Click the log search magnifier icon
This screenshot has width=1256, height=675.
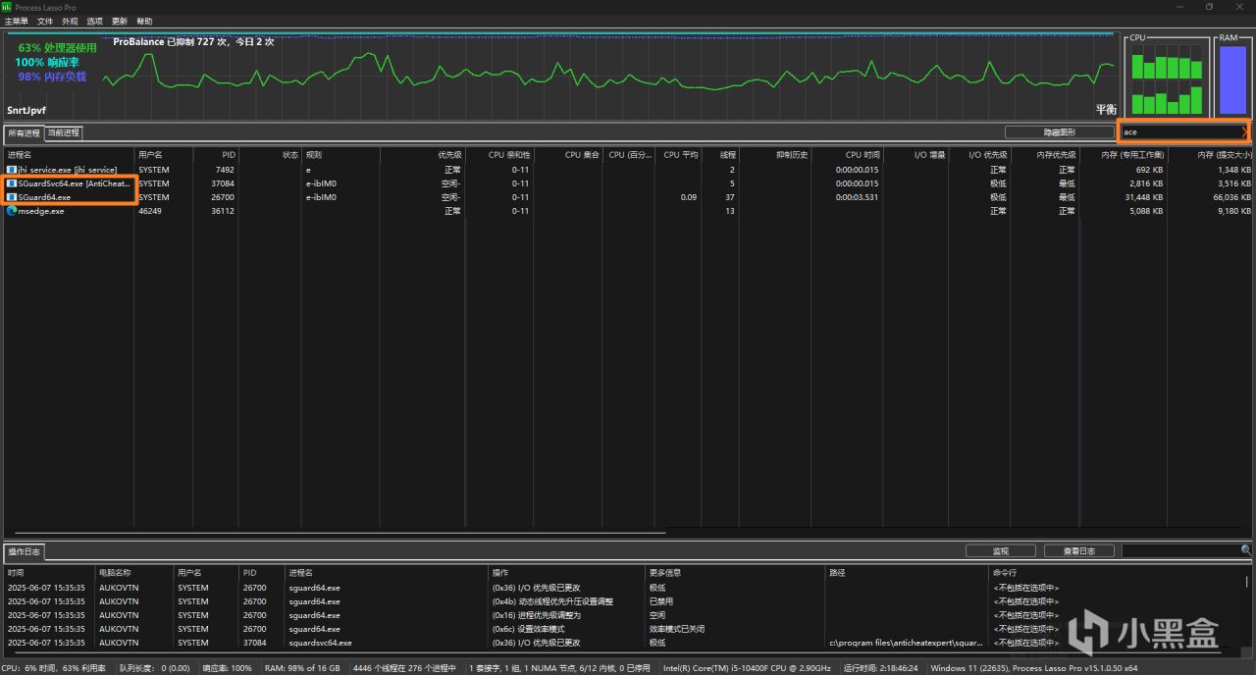point(1245,550)
